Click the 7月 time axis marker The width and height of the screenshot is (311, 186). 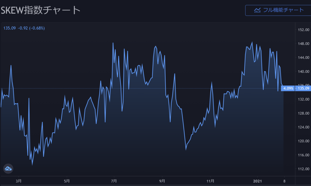click(114, 181)
